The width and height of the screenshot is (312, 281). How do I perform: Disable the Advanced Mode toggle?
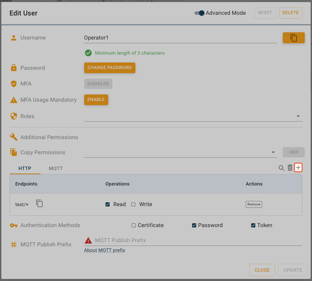point(199,13)
